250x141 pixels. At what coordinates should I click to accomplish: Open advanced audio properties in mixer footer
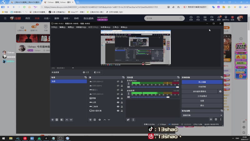coord(128,120)
